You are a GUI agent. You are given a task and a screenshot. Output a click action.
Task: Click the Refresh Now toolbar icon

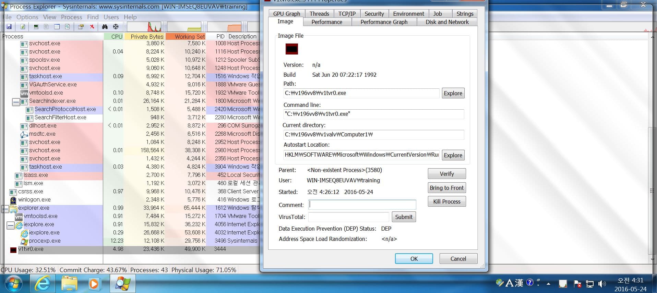coord(23,26)
